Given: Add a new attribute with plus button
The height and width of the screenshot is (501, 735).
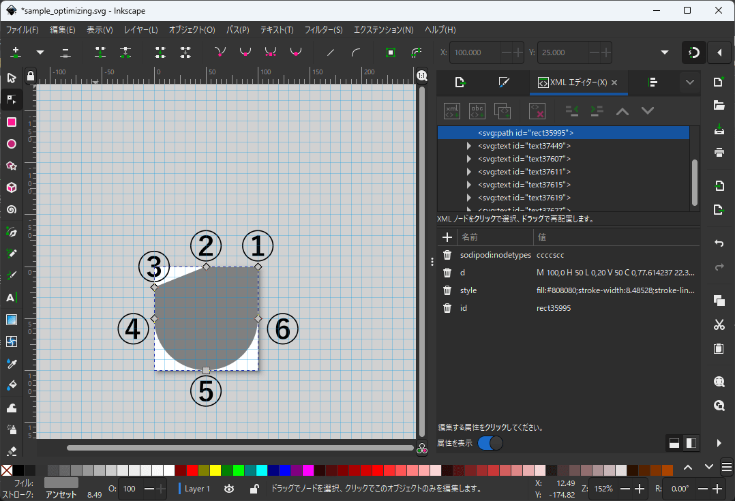Looking at the screenshot, I should (447, 237).
